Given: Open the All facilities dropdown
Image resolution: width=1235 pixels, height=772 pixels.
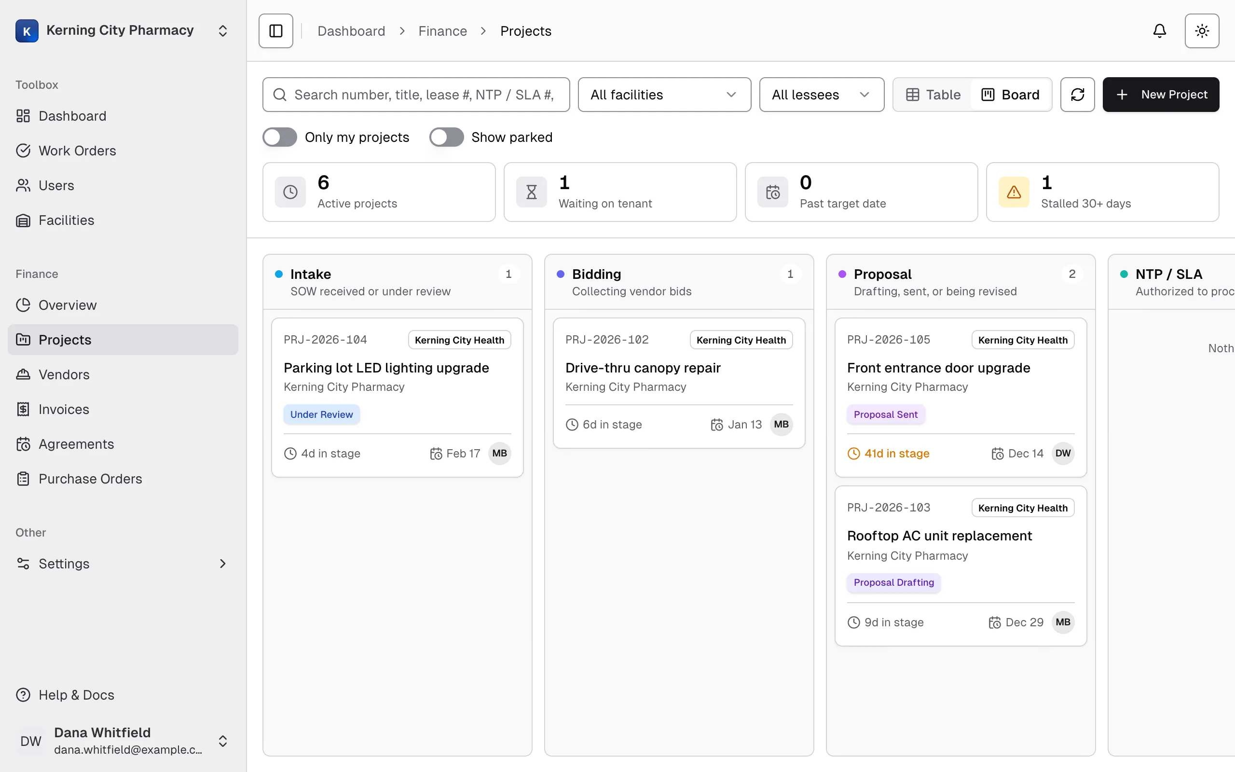Looking at the screenshot, I should [x=664, y=95].
